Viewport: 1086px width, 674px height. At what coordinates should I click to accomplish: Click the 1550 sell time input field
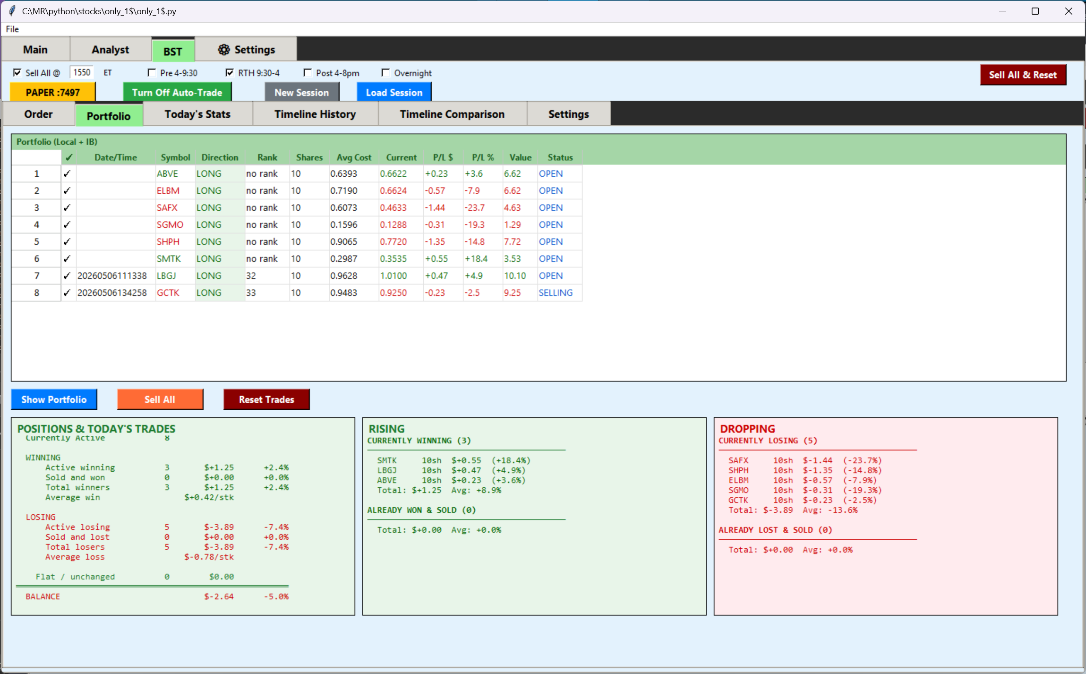pos(82,72)
